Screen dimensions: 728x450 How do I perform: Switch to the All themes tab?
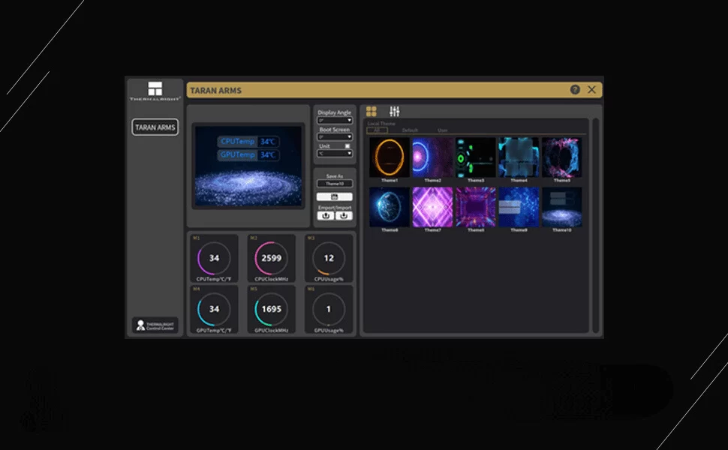[x=377, y=130]
